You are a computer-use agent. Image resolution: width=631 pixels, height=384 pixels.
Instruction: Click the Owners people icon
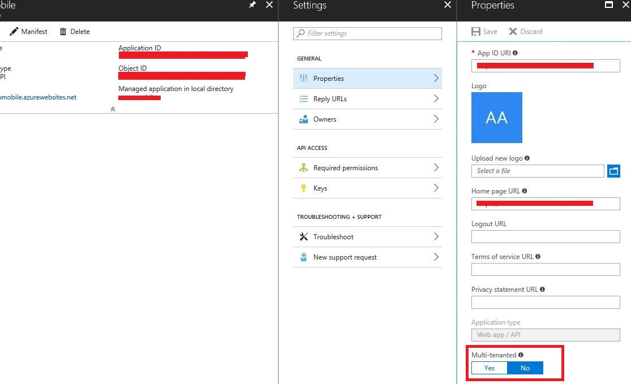(303, 119)
